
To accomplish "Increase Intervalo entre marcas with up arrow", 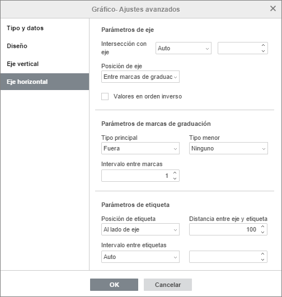I will [x=175, y=173].
